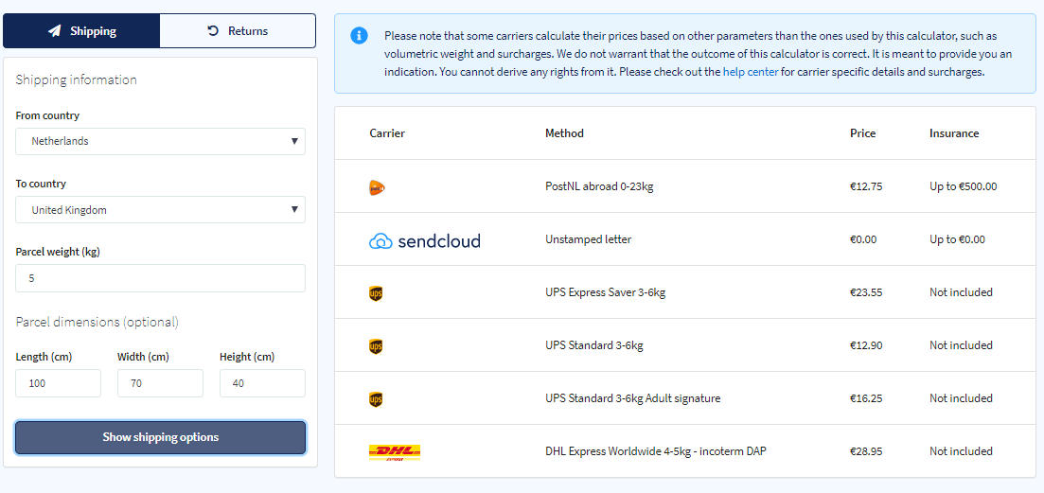This screenshot has height=493, width=1044.
Task: Click the Sendcloud cloud logo
Action: pos(424,241)
